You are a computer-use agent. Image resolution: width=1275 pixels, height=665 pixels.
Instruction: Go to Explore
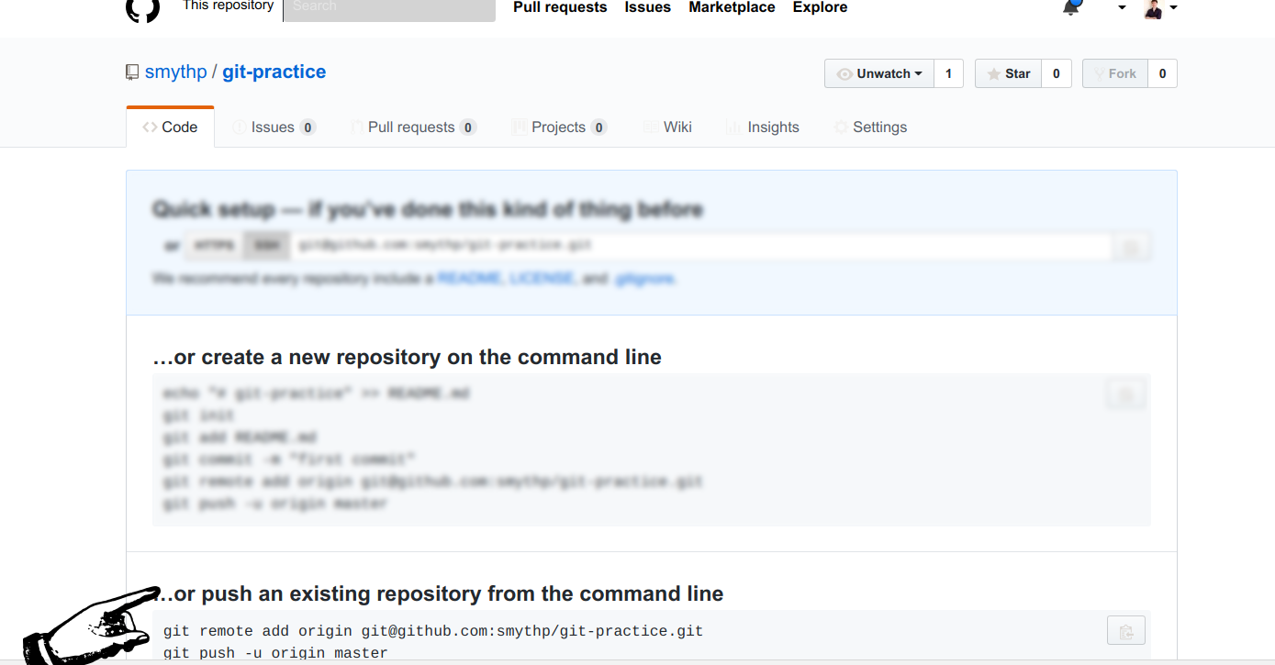pyautogui.click(x=820, y=7)
